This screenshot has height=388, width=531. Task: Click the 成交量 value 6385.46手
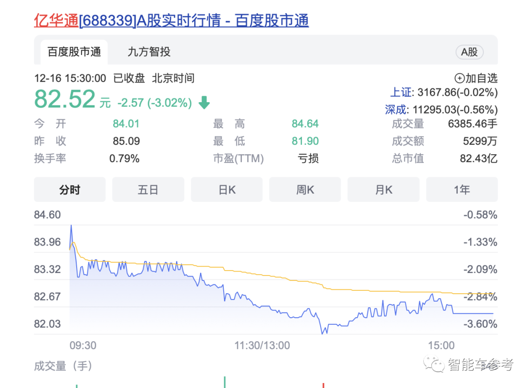(473, 124)
